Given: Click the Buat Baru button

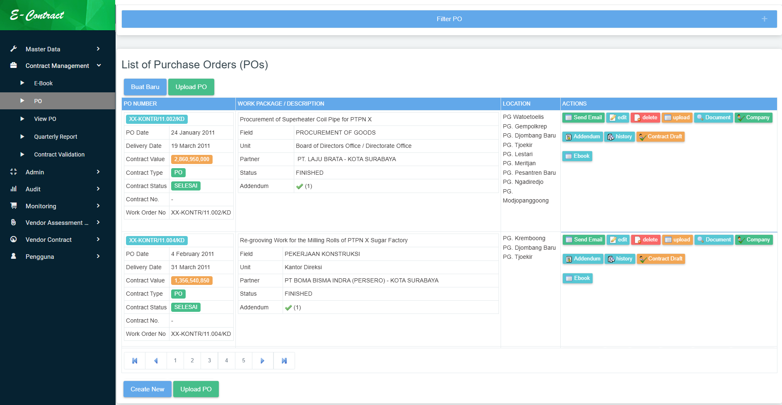Looking at the screenshot, I should [145, 87].
